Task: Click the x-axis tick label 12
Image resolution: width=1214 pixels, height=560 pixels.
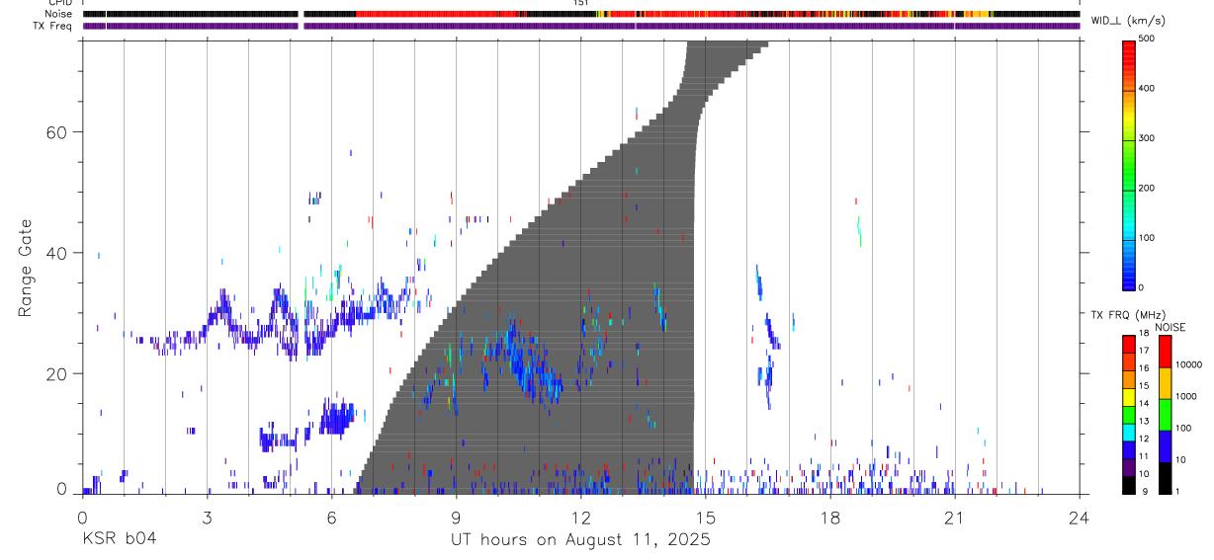Action: coord(580,516)
